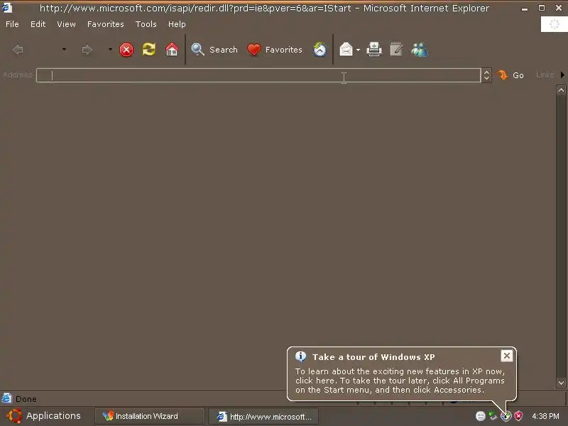This screenshot has width=568, height=426.
Task: Select the microsoft.com taskbar button
Action: click(263, 417)
